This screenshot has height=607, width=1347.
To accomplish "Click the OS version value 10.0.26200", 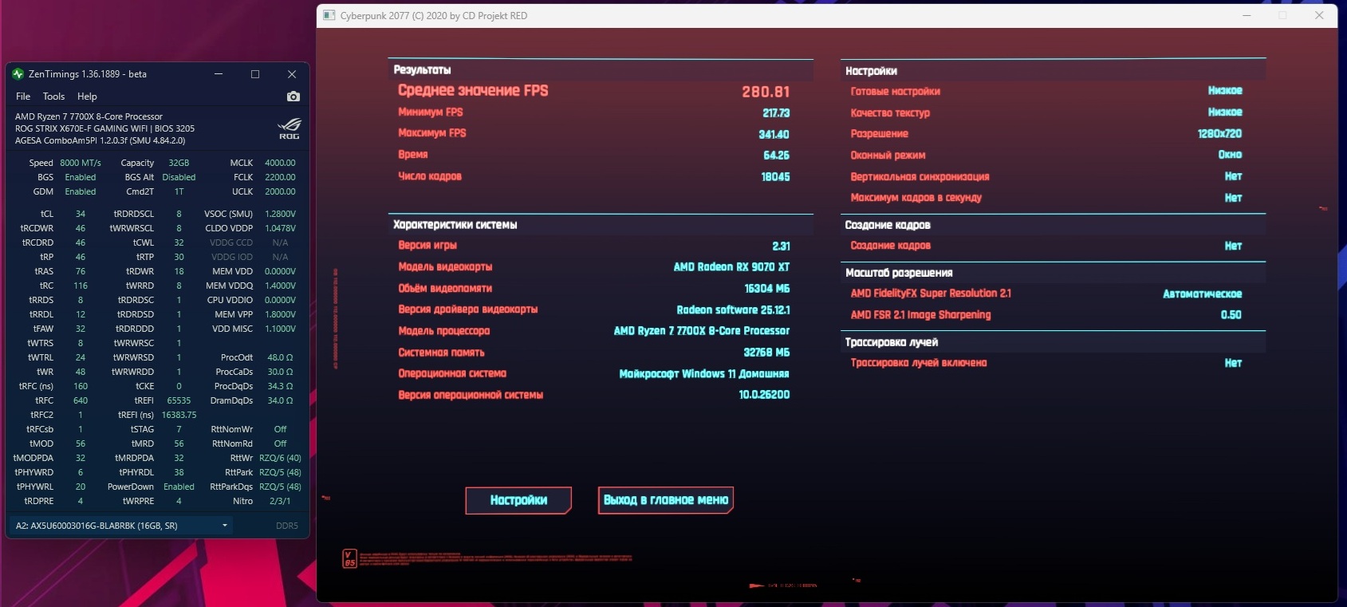I will (x=764, y=395).
